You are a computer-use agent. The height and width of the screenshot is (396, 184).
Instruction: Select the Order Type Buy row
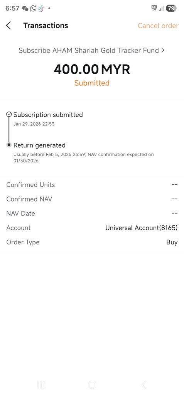(x=92, y=242)
